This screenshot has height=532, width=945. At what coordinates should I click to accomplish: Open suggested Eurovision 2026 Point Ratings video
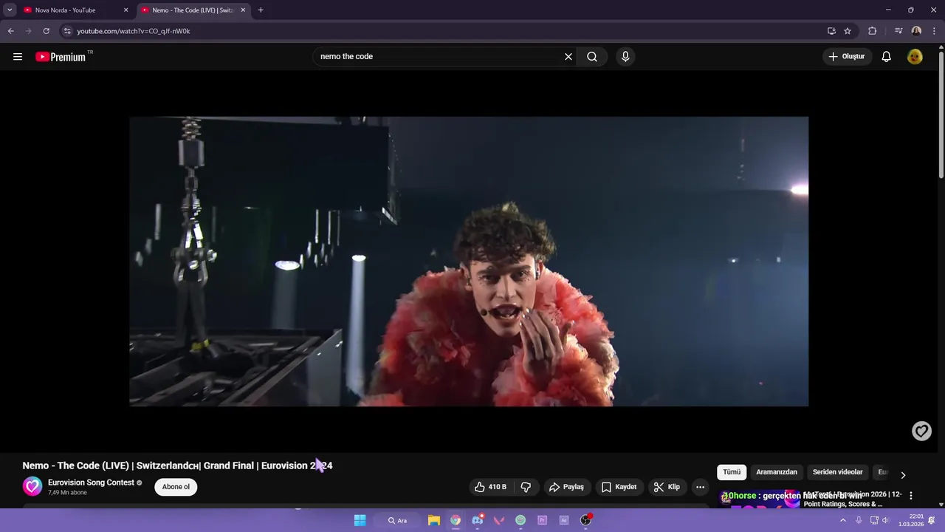(852, 499)
